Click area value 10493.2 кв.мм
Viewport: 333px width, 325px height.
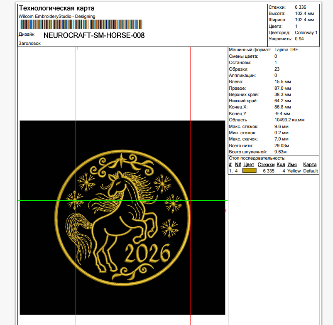(289, 120)
